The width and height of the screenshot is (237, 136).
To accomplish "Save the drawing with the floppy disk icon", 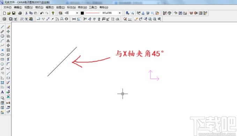I will (x=14, y=13).
